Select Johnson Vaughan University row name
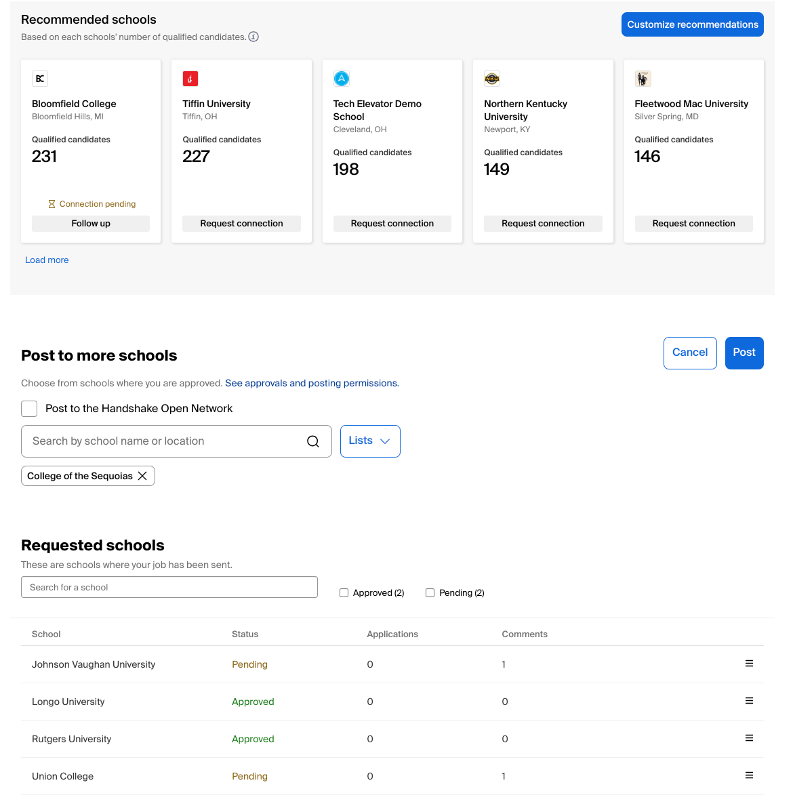This screenshot has height=808, width=793. coord(94,664)
